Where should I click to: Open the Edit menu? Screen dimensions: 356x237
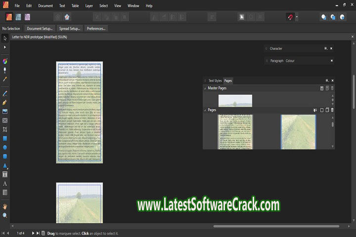29,5
